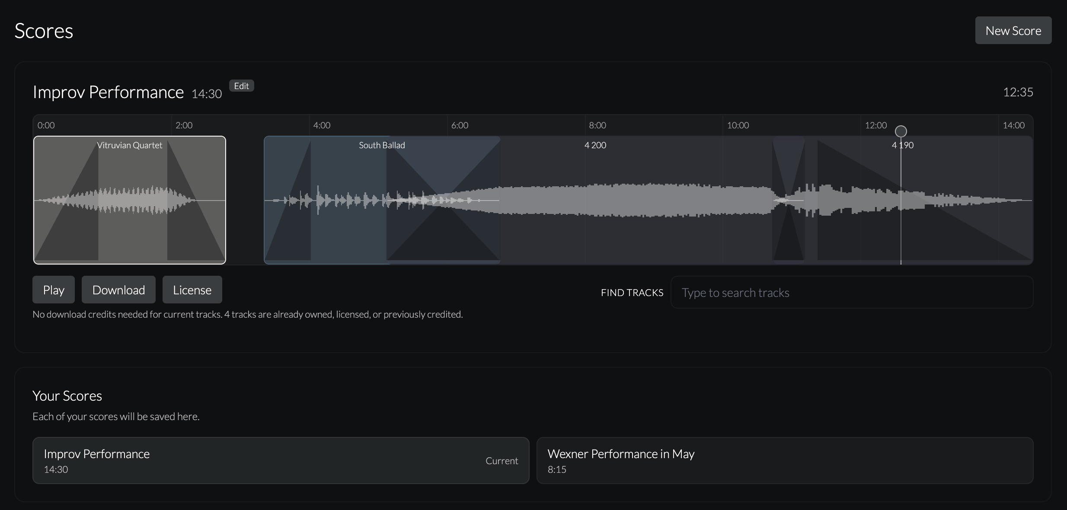Click the playhead handle circle on the timeline
This screenshot has height=510, width=1067.
901,131
